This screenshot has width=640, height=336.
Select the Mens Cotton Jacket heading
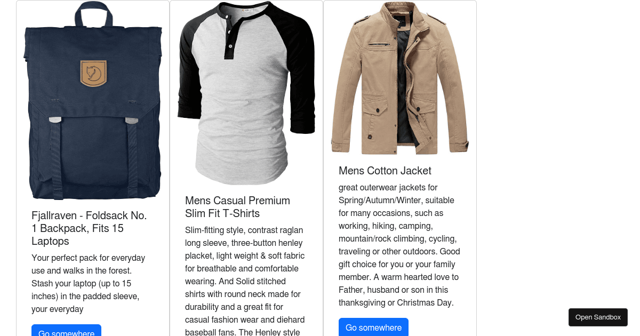click(385, 171)
